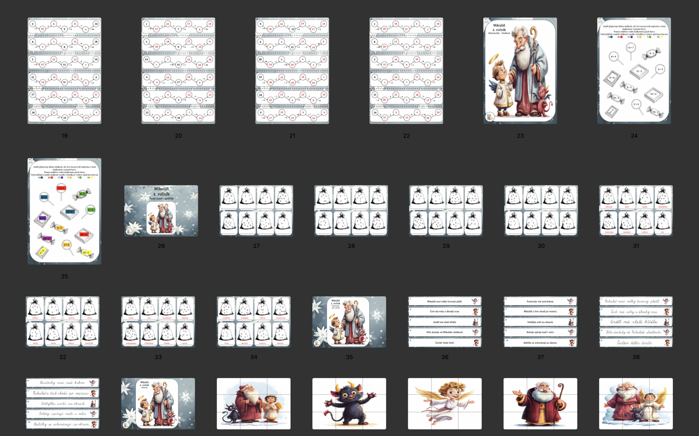This screenshot has height=436, width=699.
Task: Select page 21 number chains thumbnail
Action: point(292,71)
